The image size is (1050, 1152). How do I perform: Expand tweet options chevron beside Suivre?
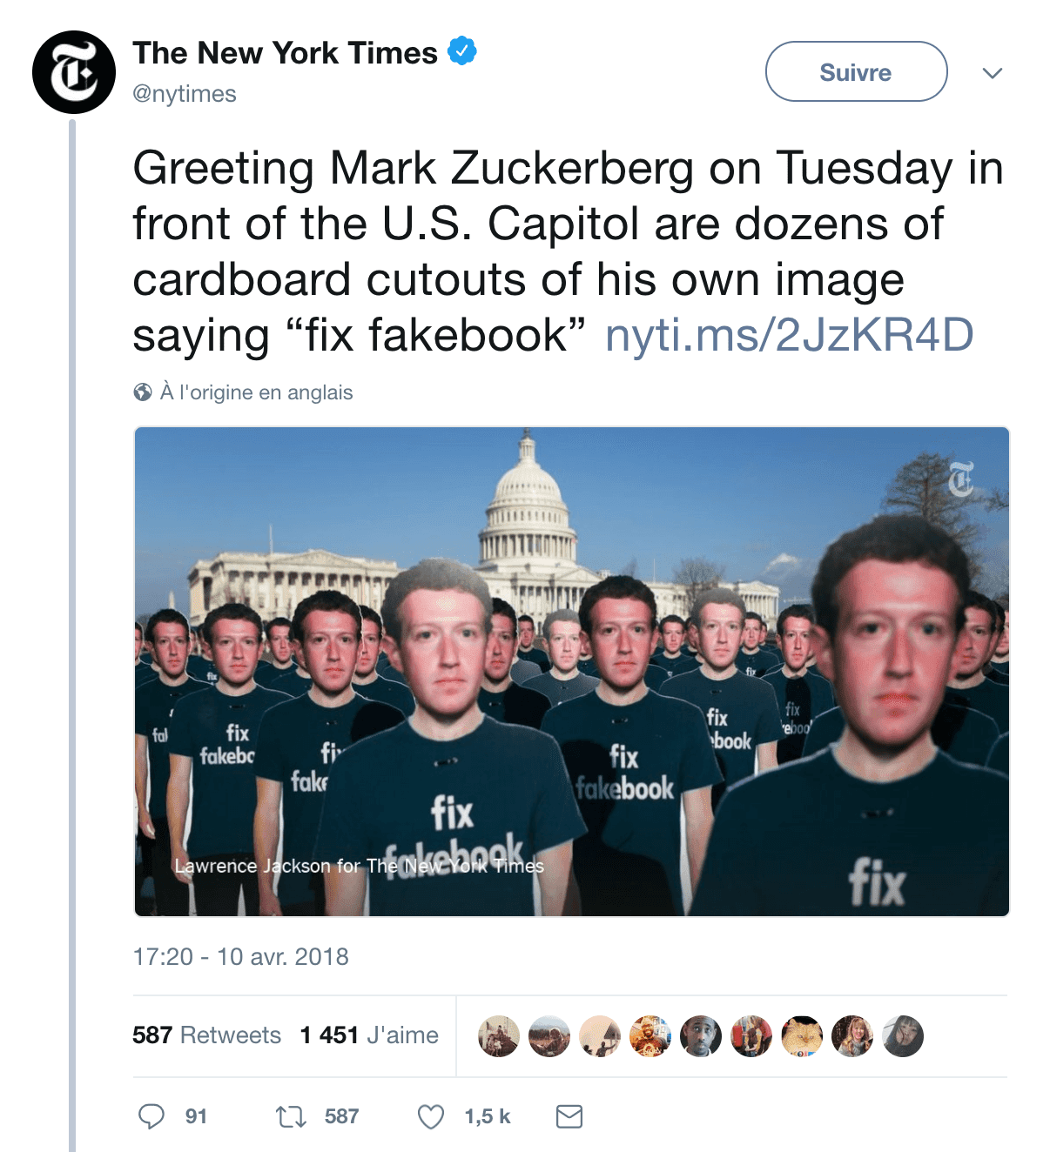(993, 72)
